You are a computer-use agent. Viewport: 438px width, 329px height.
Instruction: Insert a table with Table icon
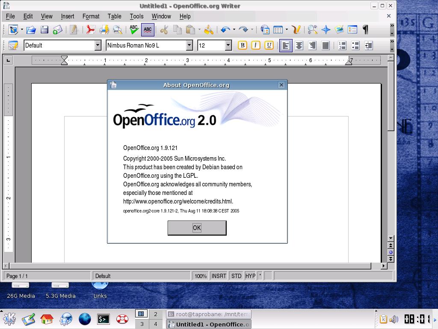point(278,30)
